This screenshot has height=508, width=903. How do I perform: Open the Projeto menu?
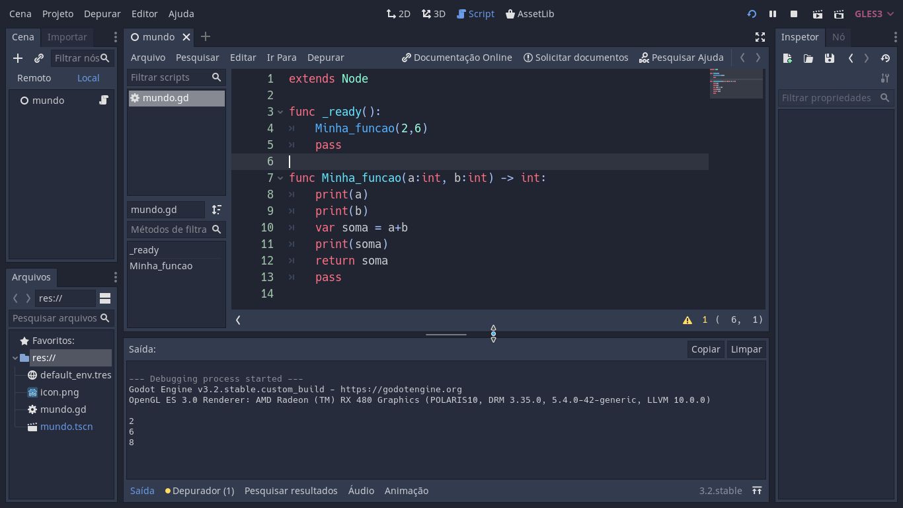(58, 14)
